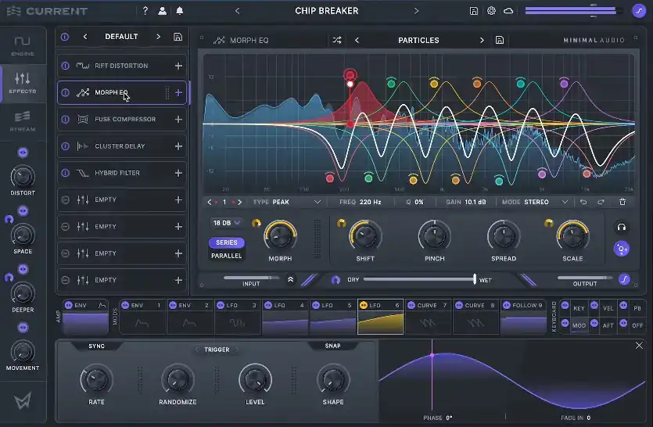
Task: Click the Snap button on LFO panel
Action: pyautogui.click(x=332, y=346)
